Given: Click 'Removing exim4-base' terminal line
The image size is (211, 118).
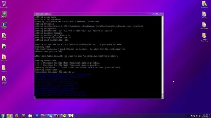Looking at the screenshot, I should click(48, 70).
